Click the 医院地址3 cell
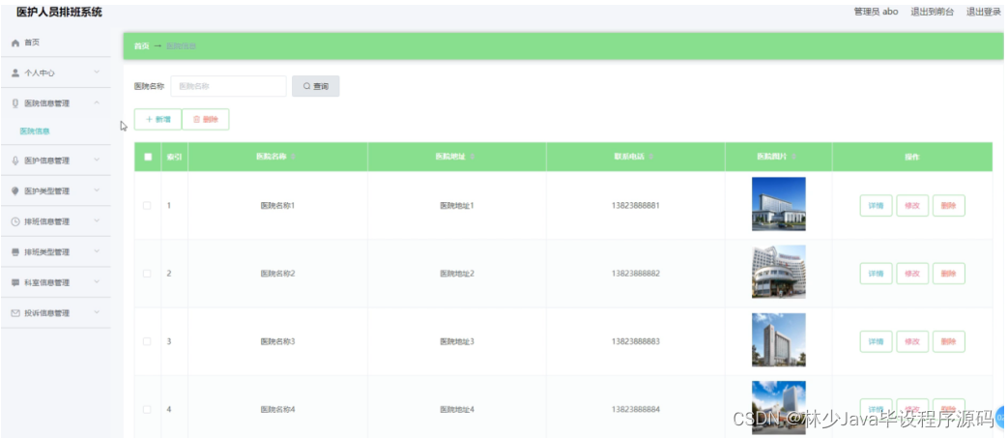The height and width of the screenshot is (438, 1008). (x=457, y=341)
